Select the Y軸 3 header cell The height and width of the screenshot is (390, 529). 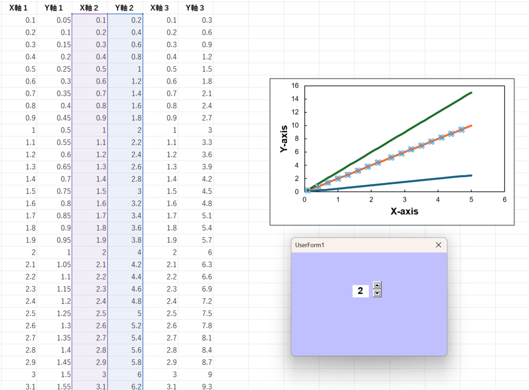coord(195,7)
